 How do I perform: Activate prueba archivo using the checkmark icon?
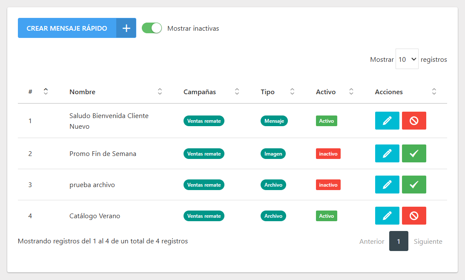414,185
